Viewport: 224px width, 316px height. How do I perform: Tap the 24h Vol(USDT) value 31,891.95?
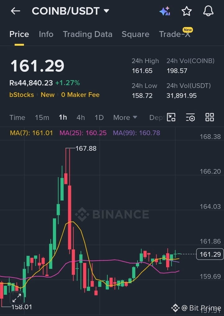click(181, 95)
